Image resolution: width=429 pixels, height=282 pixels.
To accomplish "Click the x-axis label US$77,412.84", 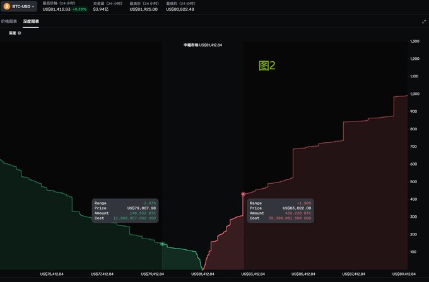I will tap(102, 274).
